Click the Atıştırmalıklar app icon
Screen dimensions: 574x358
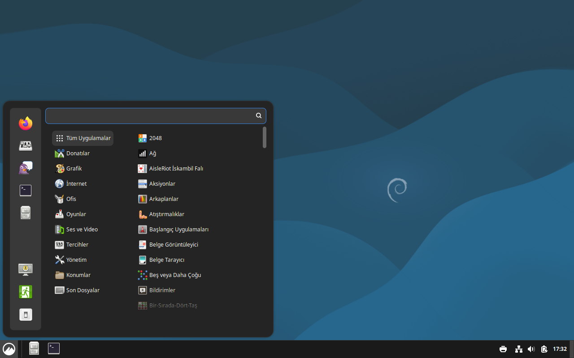click(143, 214)
